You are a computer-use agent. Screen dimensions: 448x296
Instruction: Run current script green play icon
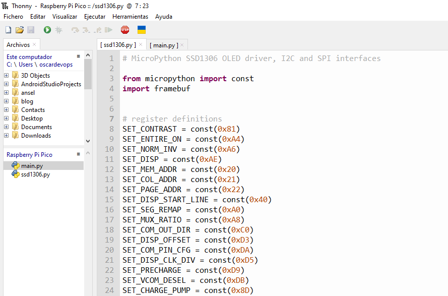tap(47, 30)
